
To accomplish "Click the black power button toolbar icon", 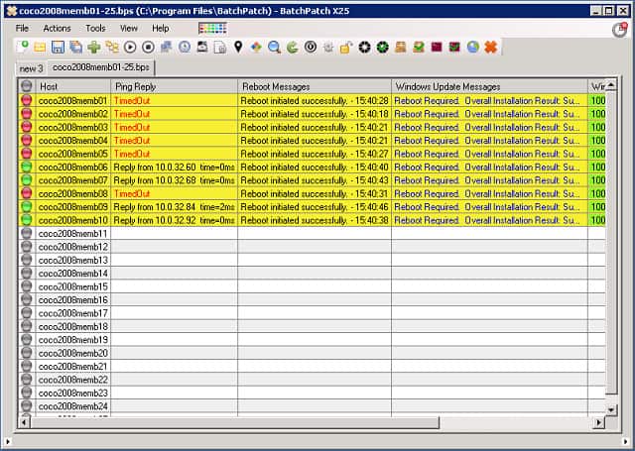I will [x=311, y=48].
